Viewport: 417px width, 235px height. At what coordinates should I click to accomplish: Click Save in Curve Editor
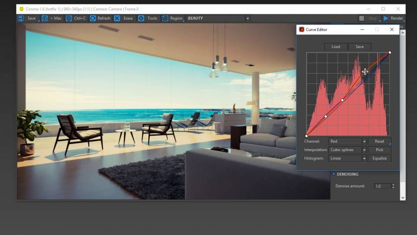360,47
